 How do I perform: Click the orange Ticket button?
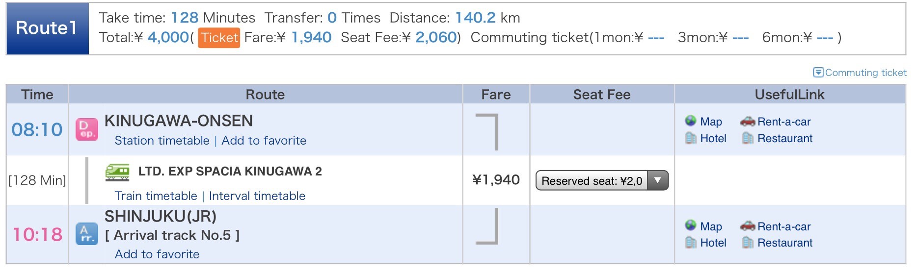coord(219,38)
